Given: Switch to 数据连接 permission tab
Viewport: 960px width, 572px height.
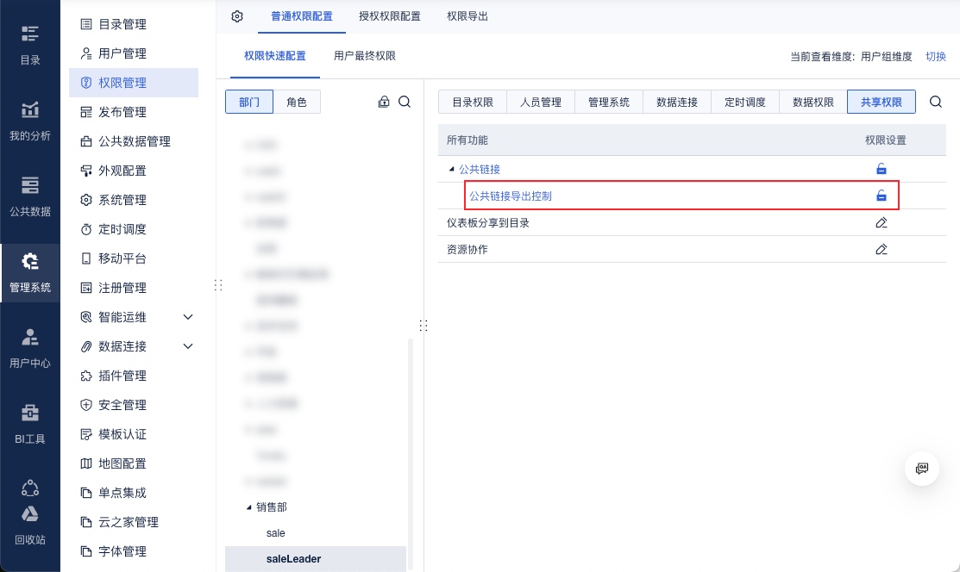Looking at the screenshot, I should click(677, 103).
